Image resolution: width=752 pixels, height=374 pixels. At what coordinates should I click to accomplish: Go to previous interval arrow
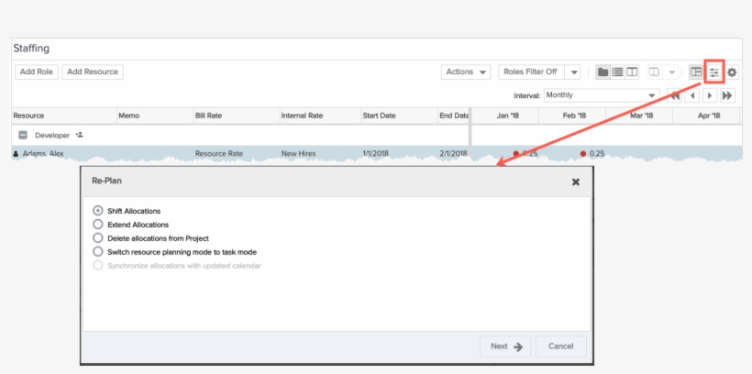[692, 95]
